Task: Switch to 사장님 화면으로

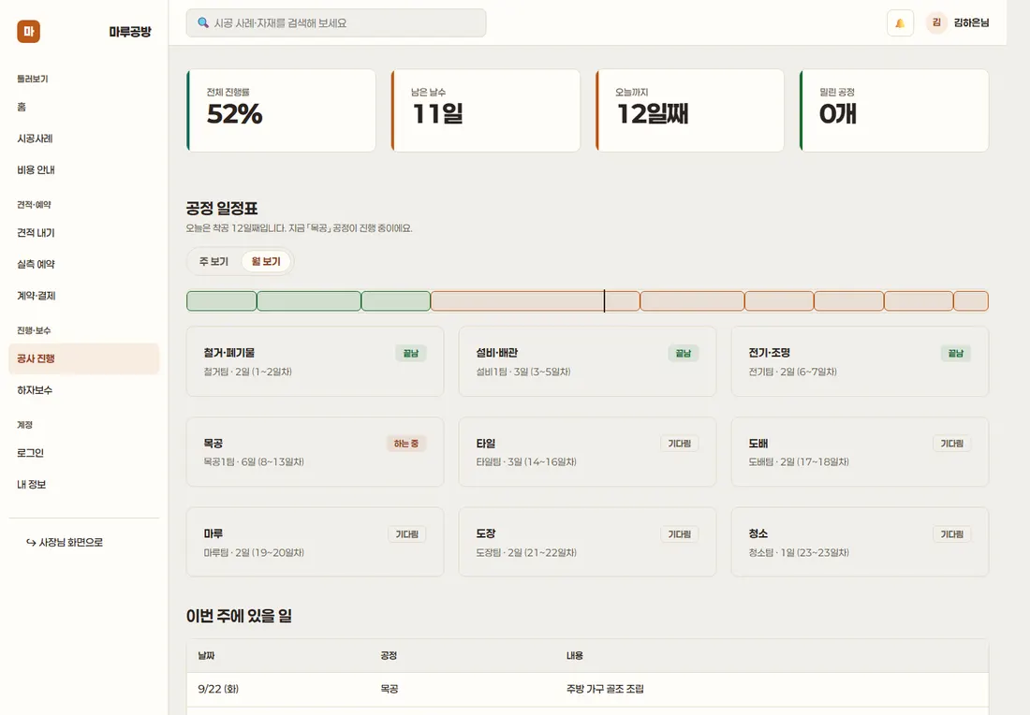Action: tap(65, 542)
